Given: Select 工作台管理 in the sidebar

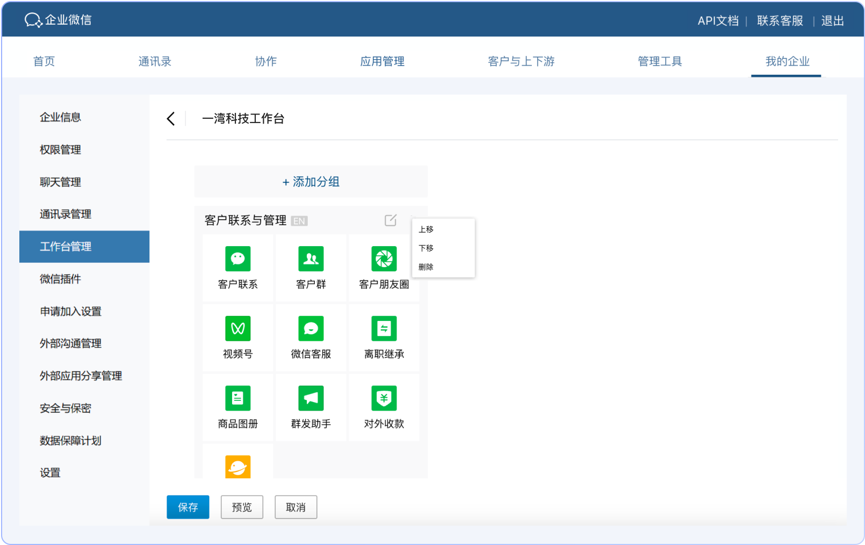Looking at the screenshot, I should [84, 247].
